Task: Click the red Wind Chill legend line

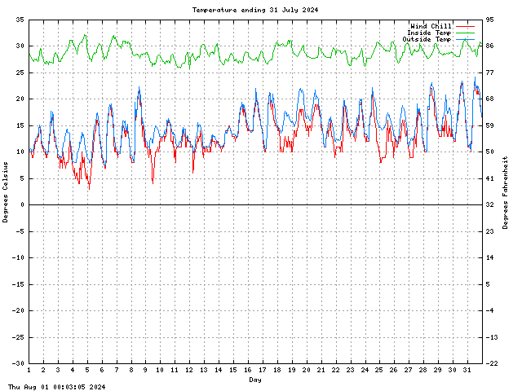Action: (x=466, y=26)
